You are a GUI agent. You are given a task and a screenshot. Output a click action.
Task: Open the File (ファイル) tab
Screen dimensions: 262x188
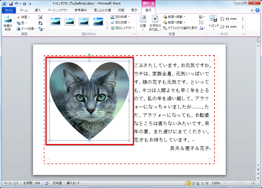9,10
